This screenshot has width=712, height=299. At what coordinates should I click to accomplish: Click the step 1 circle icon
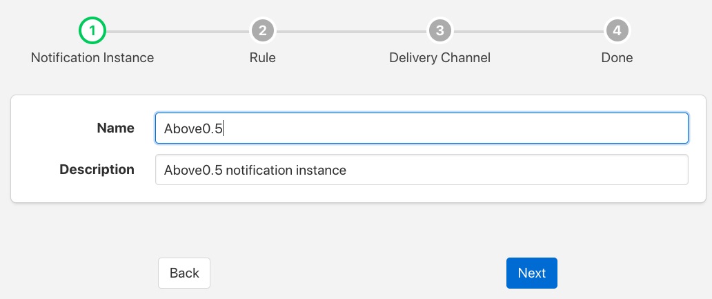pyautogui.click(x=92, y=31)
